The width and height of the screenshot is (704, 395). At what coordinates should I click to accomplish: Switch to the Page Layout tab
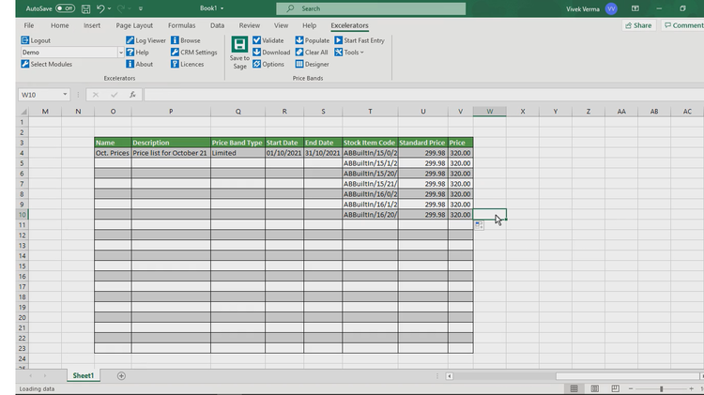tap(134, 25)
